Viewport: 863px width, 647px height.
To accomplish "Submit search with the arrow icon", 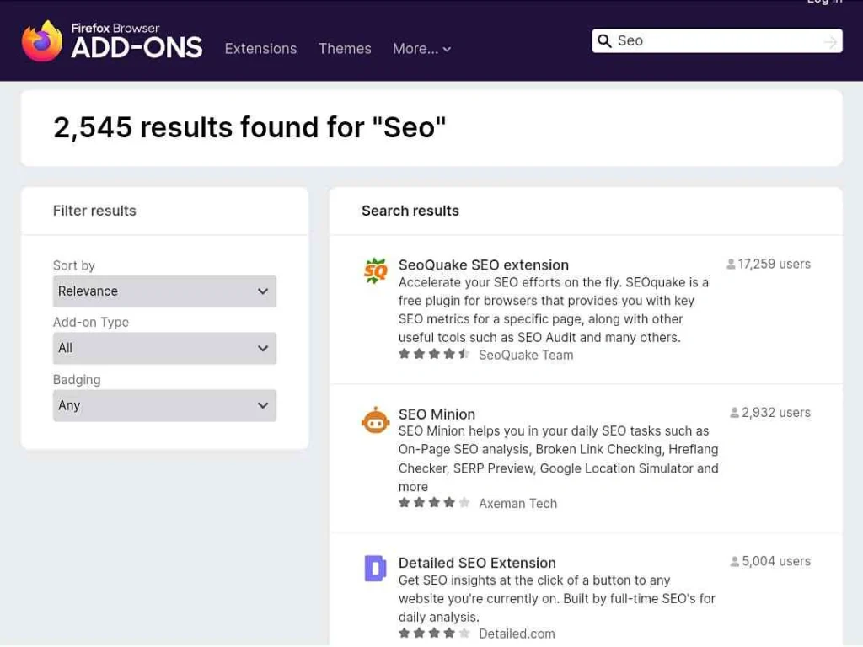I will 830,42.
